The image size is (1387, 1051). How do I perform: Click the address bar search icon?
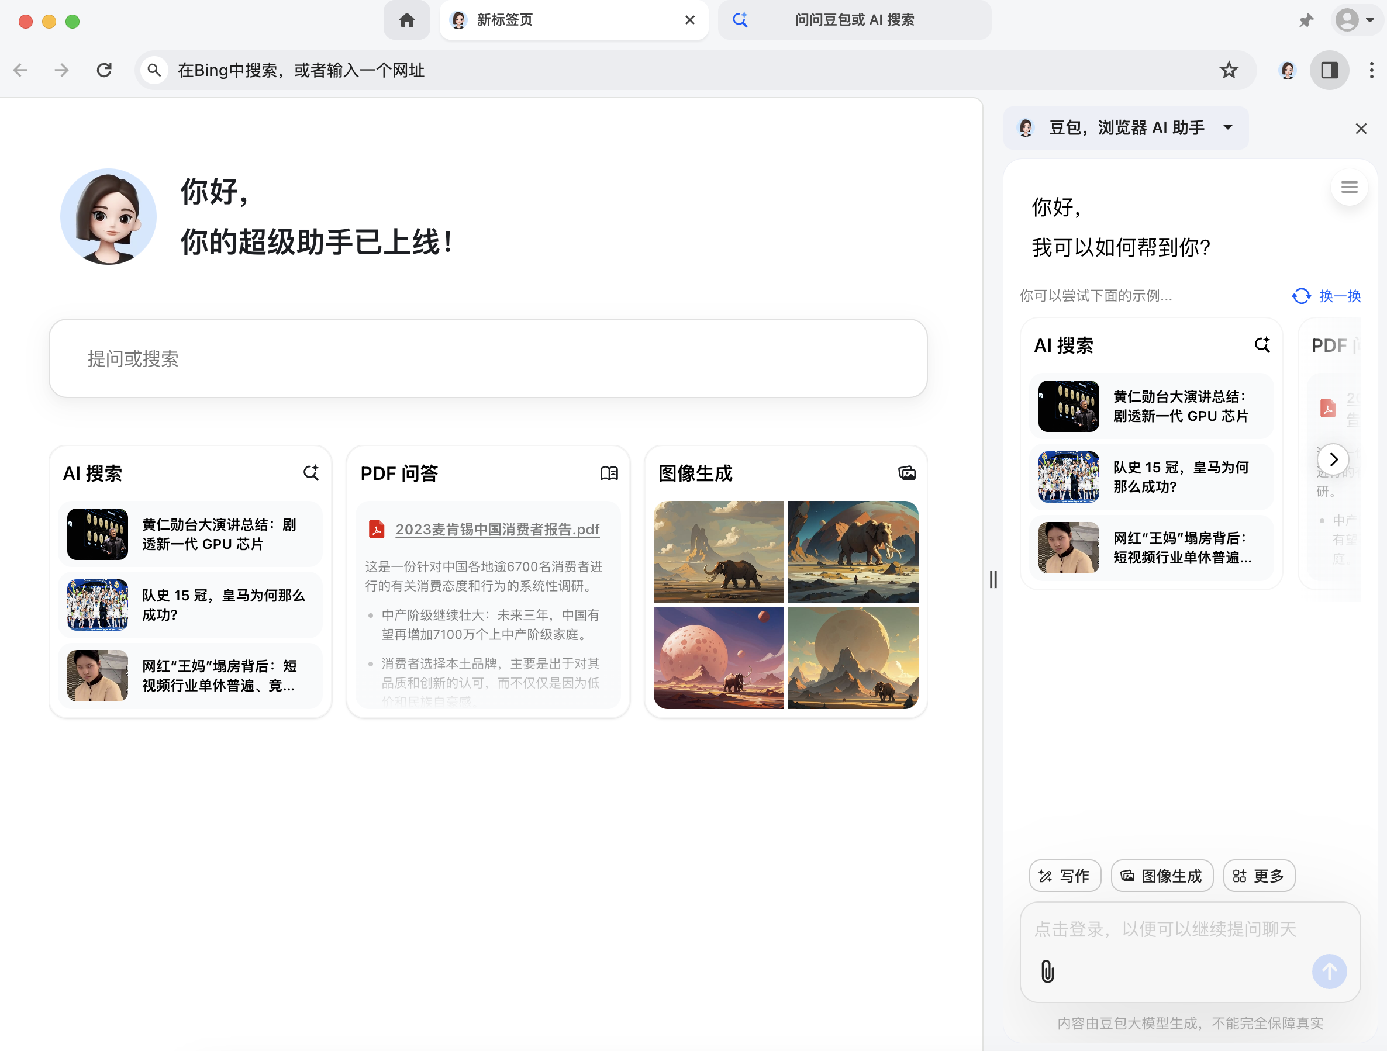coord(154,70)
